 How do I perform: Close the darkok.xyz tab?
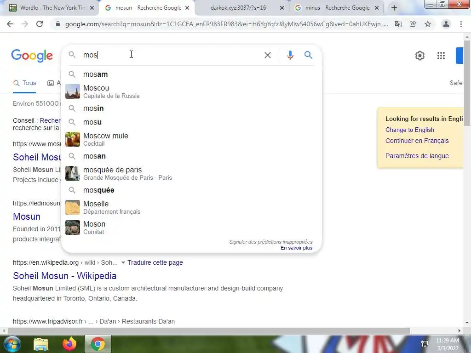coord(282,8)
